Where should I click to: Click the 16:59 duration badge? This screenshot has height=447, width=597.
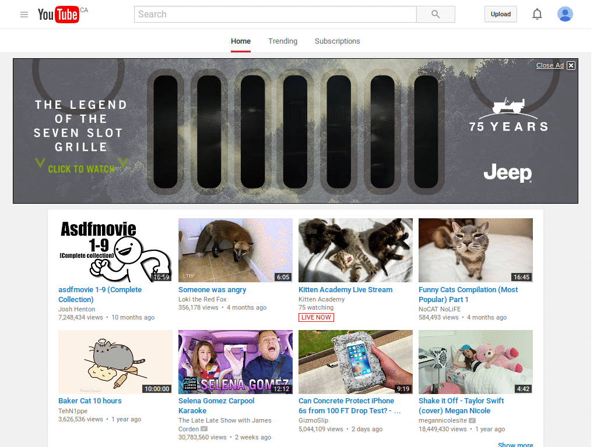click(x=161, y=277)
